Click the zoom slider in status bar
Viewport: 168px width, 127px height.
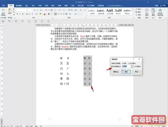click(152, 126)
